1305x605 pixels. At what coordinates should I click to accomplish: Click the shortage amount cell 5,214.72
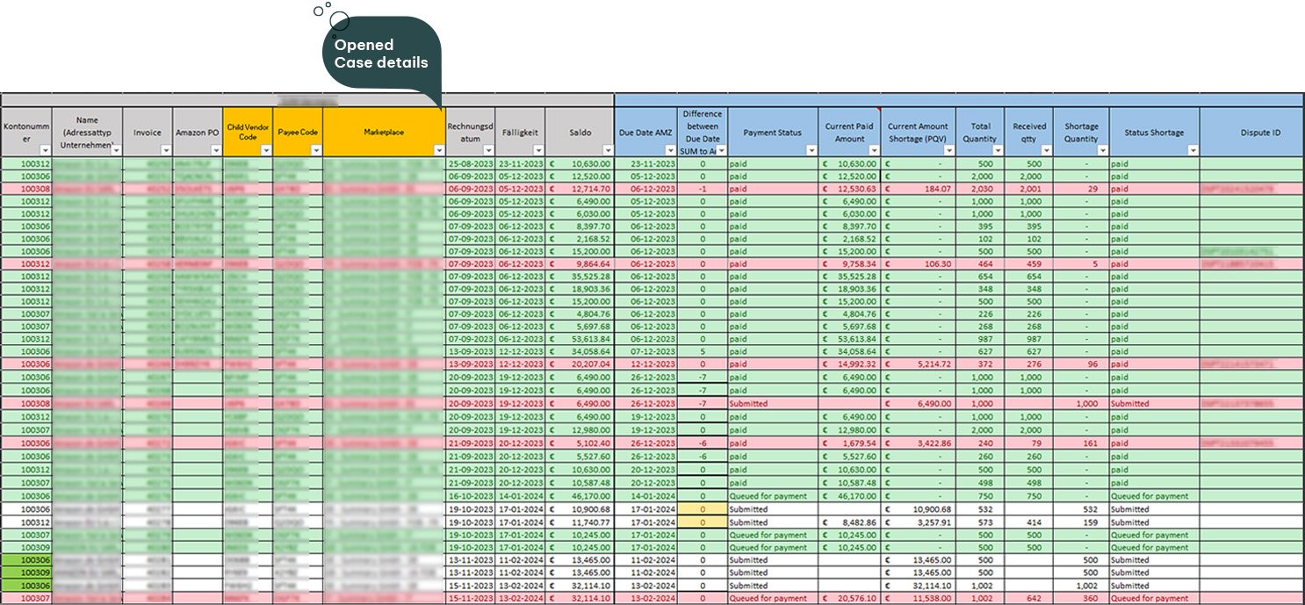click(x=918, y=364)
